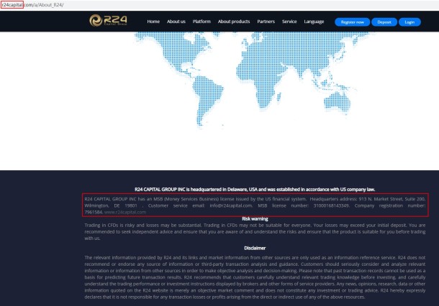
Task: Click the browser address bar URL
Action: [32, 5]
